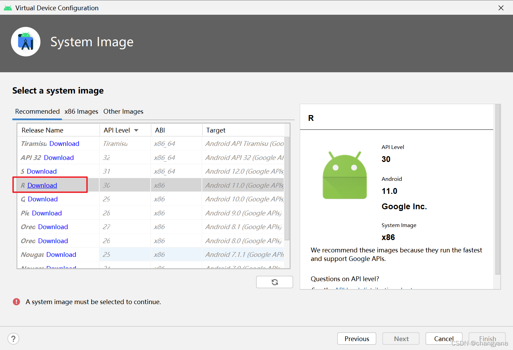513x350 pixels.
Task: Download the Tiramisu system image
Action: point(64,143)
